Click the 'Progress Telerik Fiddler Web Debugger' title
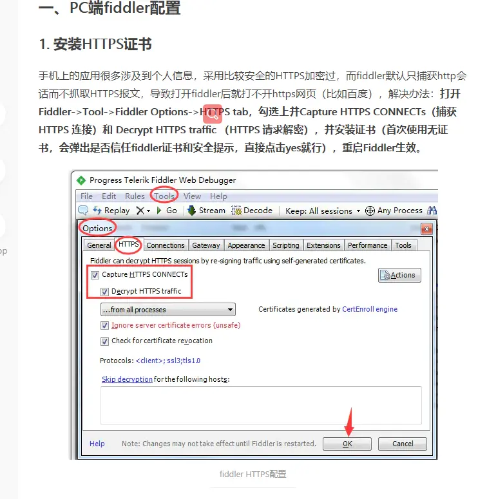This screenshot has width=487, height=499. coord(162,180)
